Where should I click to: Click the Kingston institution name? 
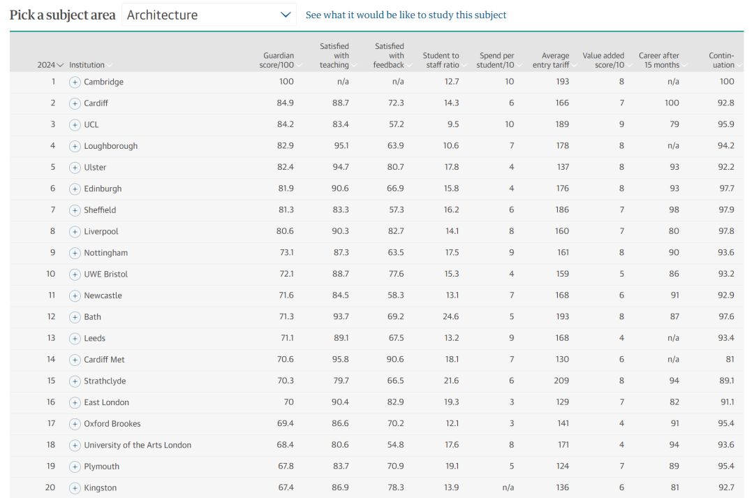pyautogui.click(x=100, y=488)
